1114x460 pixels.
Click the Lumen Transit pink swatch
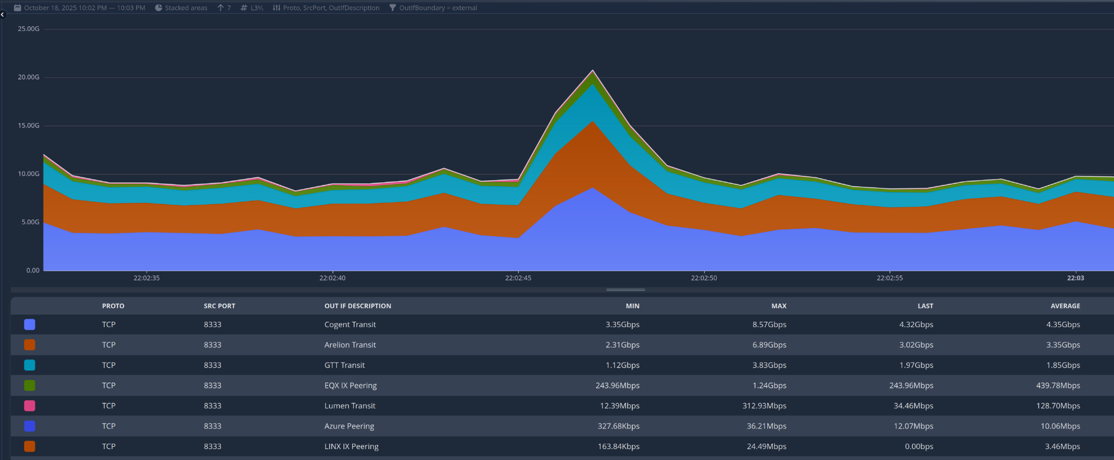pyautogui.click(x=30, y=406)
